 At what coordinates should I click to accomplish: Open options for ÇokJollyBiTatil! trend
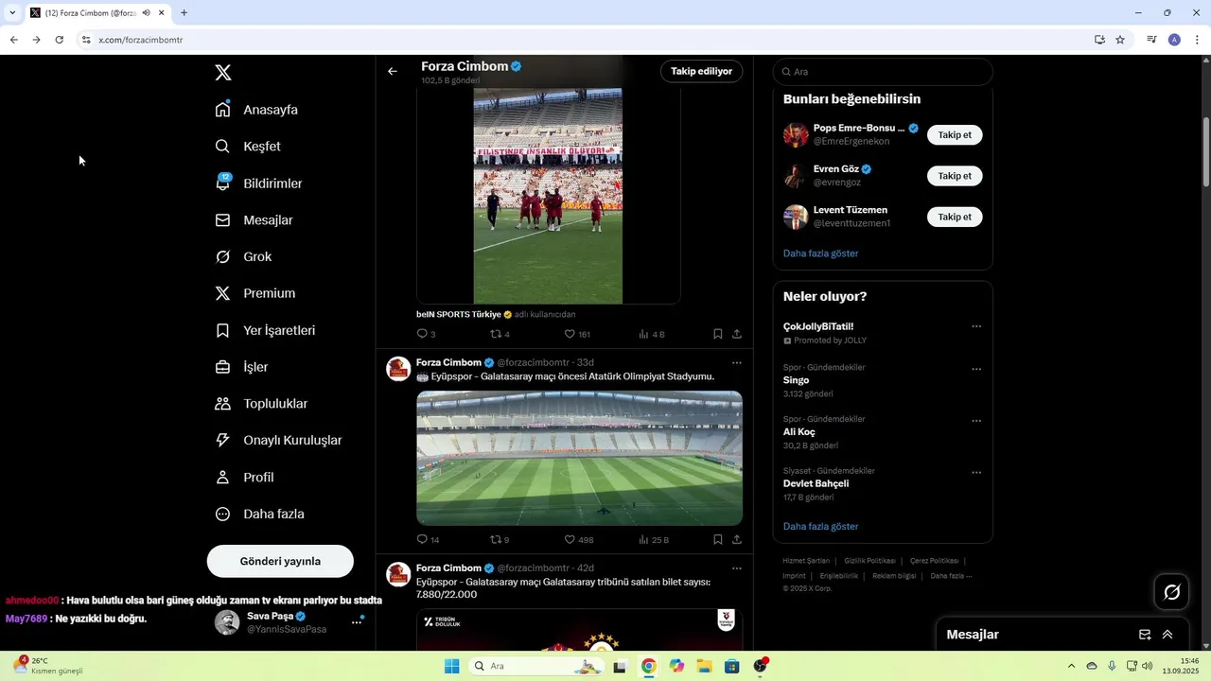976,326
